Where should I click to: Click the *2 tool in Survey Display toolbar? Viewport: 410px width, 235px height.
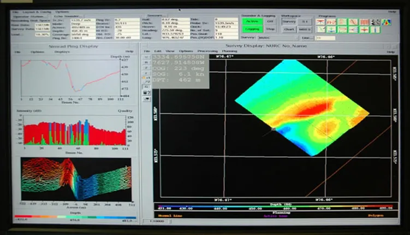[x=146, y=81]
